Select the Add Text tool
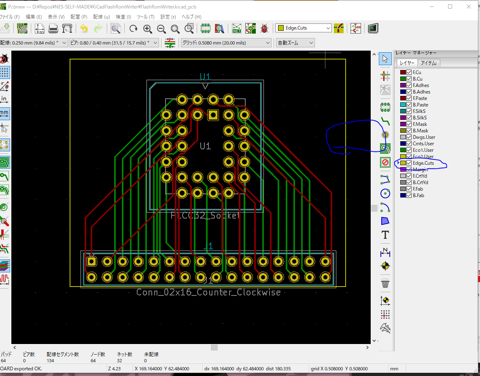 (x=385, y=235)
